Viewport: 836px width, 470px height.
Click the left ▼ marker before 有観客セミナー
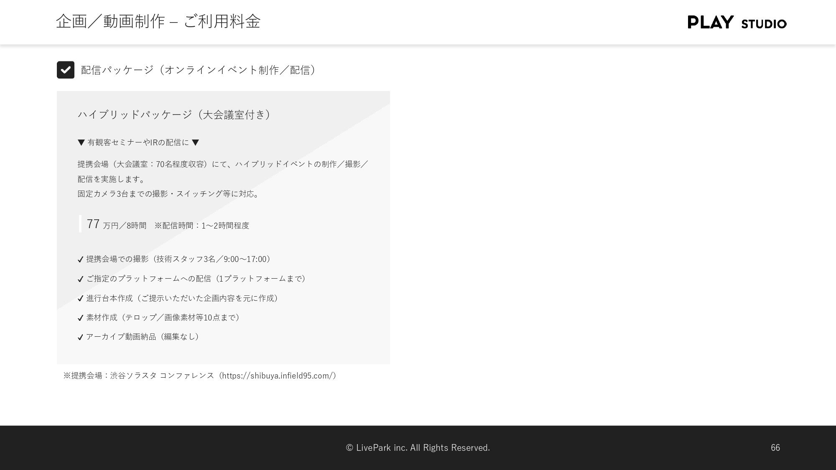click(80, 142)
